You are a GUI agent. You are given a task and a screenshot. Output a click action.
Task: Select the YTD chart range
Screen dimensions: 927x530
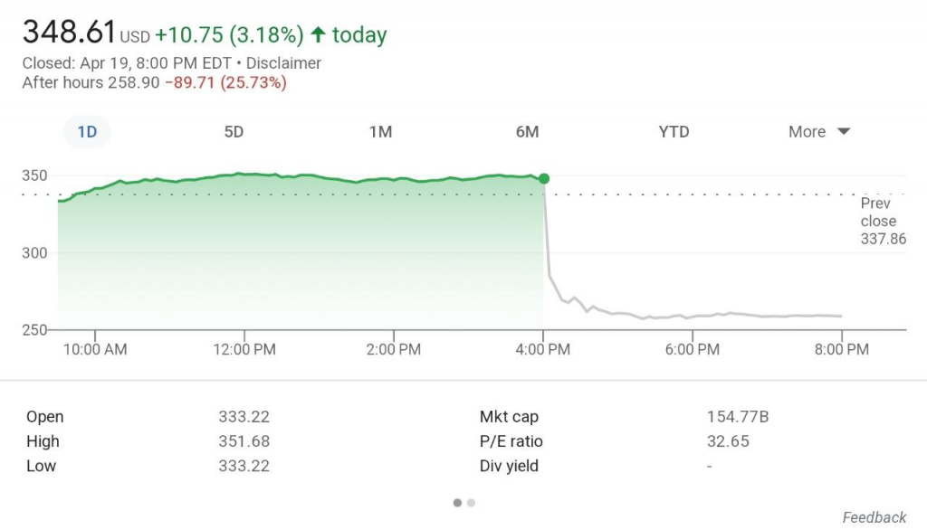pyautogui.click(x=674, y=132)
